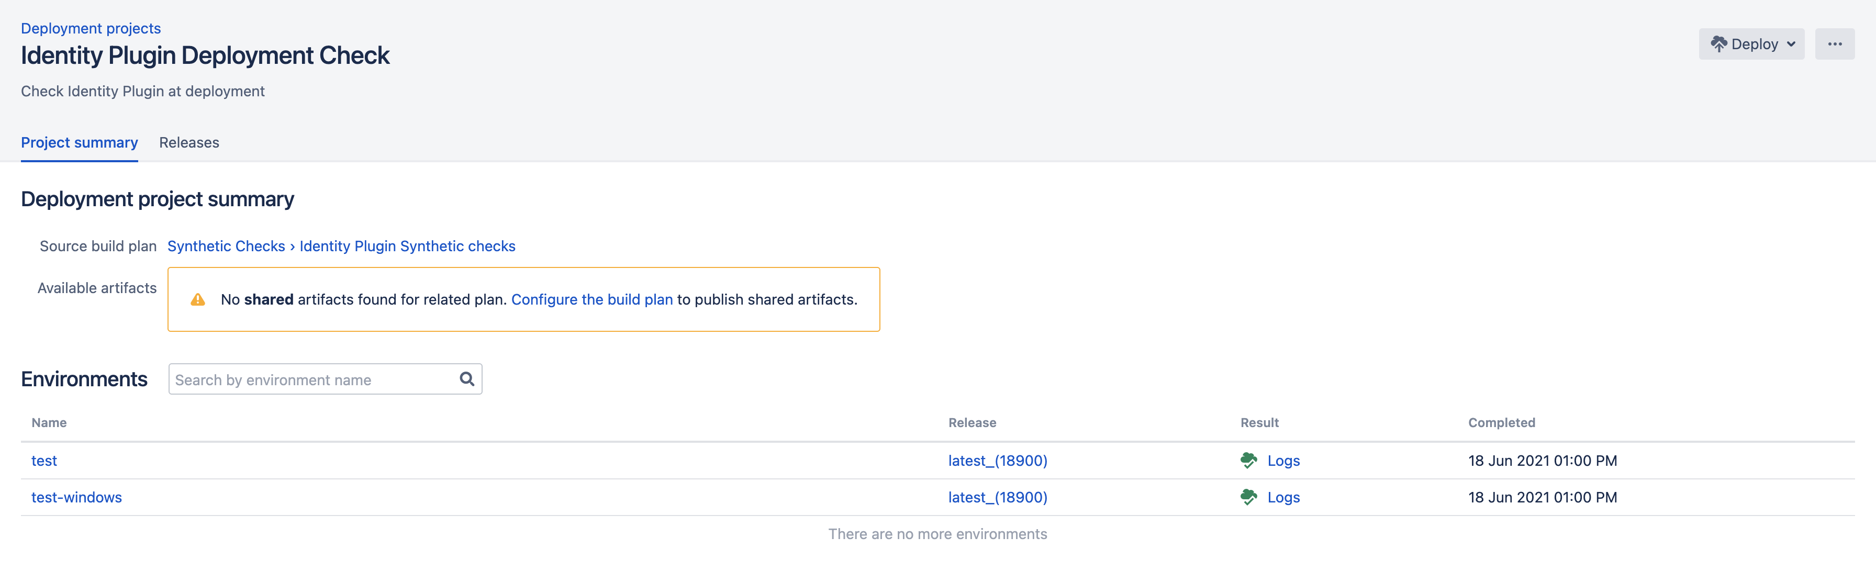Viewport: 1876px width, 582px height.
Task: Click Configure the build plan link
Action: pos(592,299)
